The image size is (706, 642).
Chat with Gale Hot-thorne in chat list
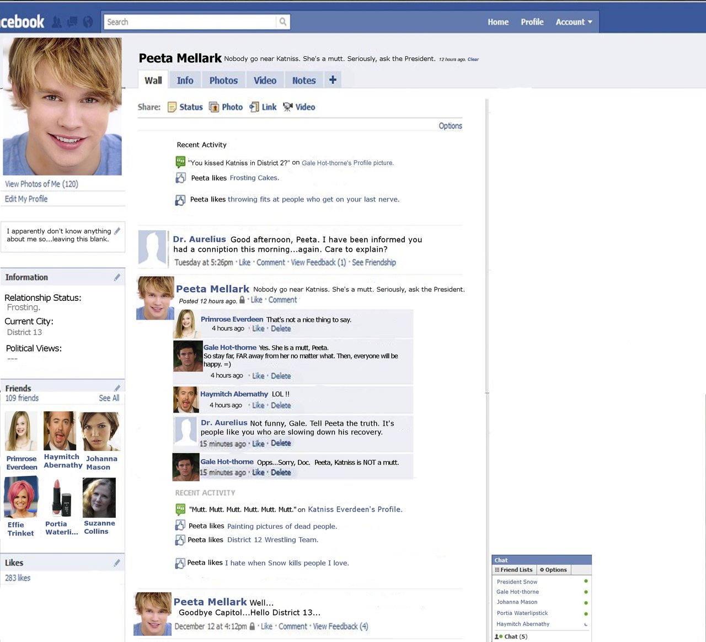coord(517,592)
